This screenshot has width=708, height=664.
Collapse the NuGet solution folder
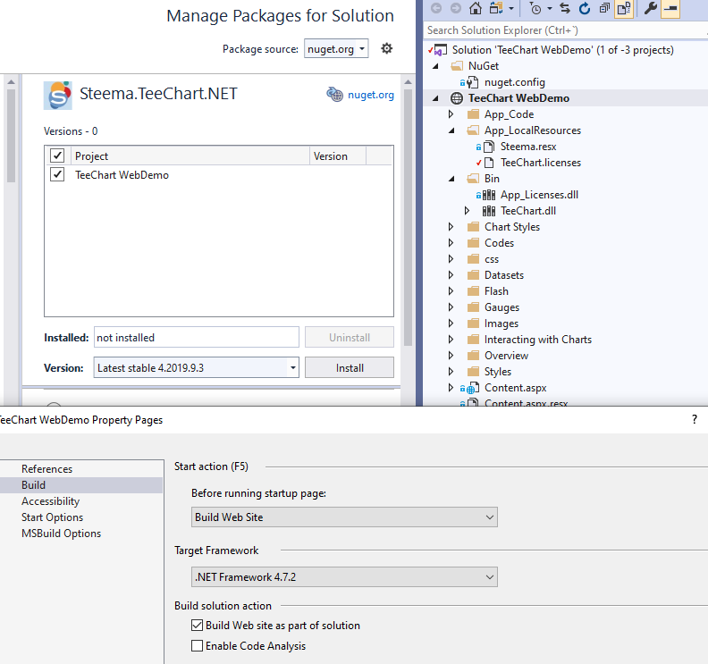pyautogui.click(x=435, y=66)
